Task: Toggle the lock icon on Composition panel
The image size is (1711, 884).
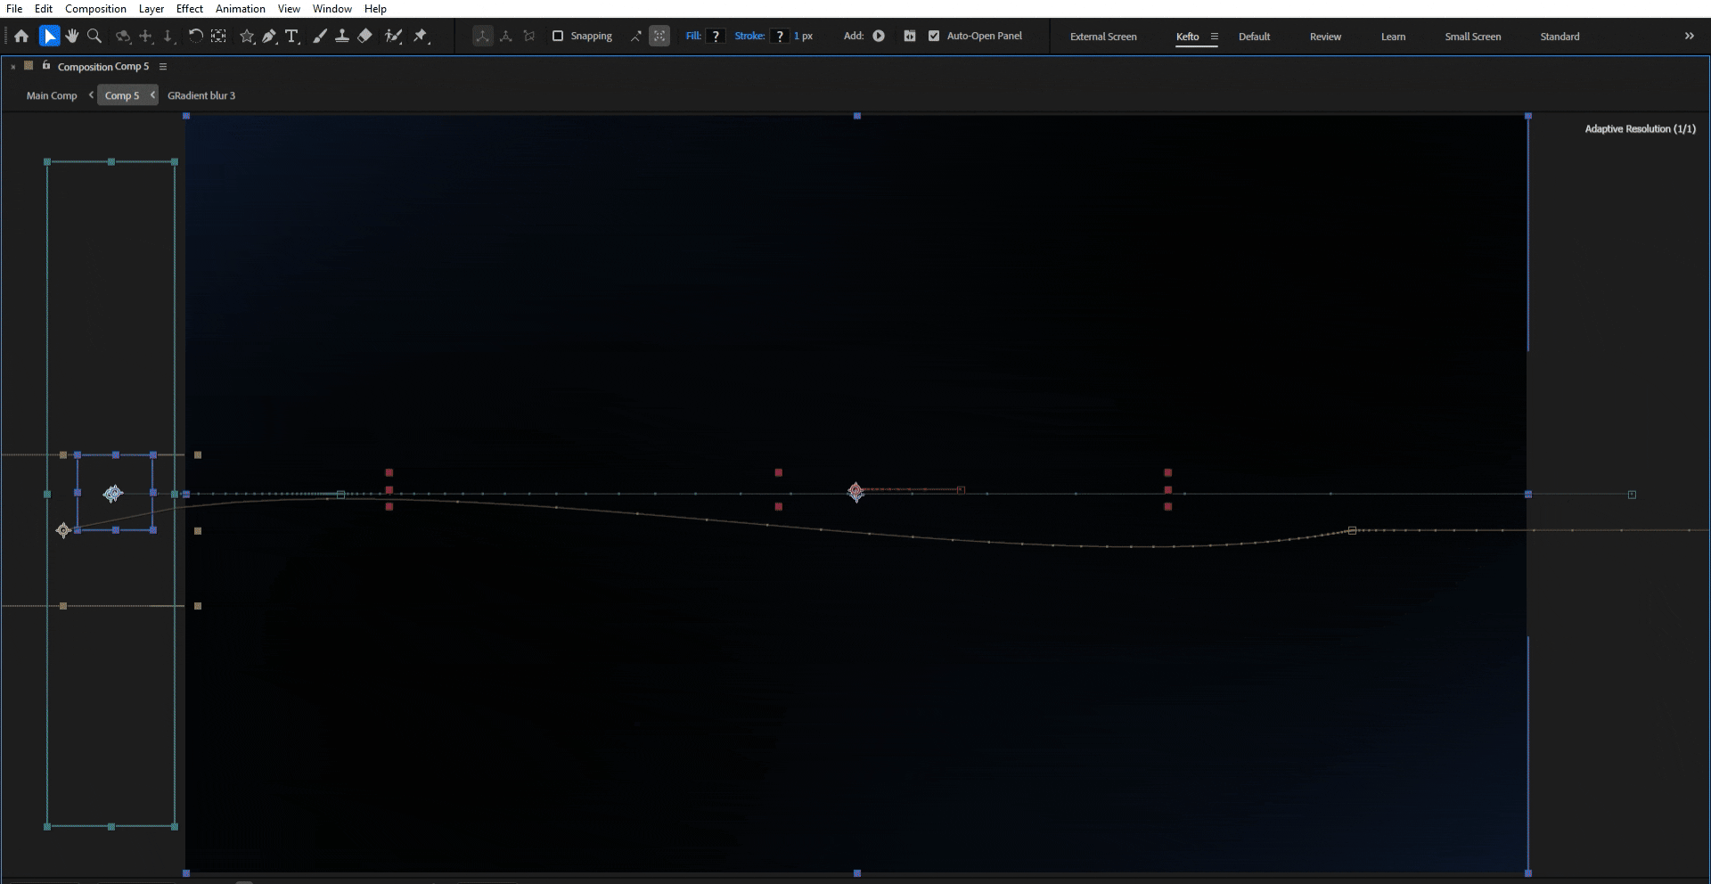Action: pyautogui.click(x=46, y=65)
